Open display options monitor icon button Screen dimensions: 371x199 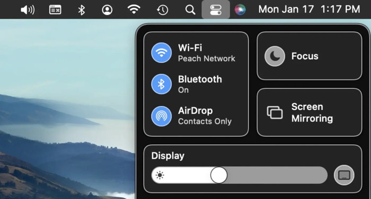click(344, 175)
